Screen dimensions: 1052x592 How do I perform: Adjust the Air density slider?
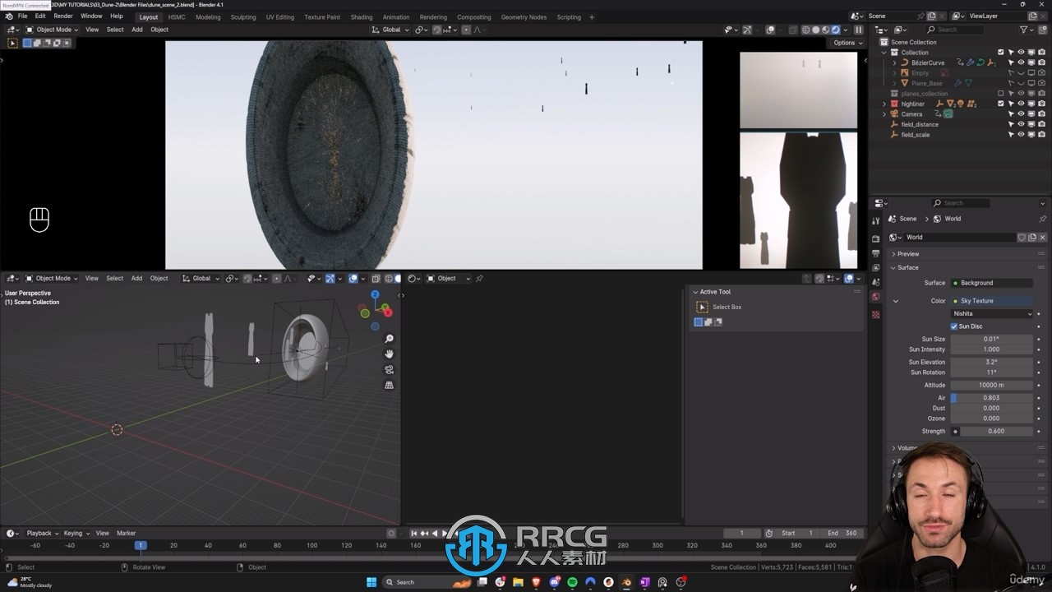pyautogui.click(x=992, y=398)
